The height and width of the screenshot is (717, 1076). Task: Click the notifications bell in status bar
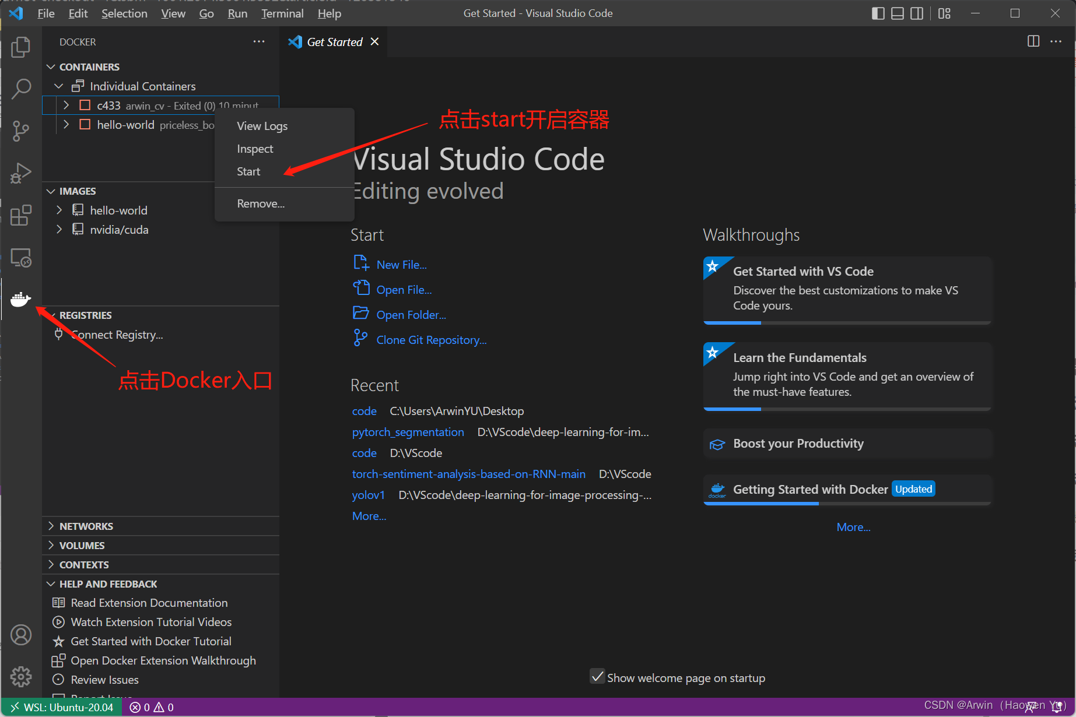(x=1057, y=707)
